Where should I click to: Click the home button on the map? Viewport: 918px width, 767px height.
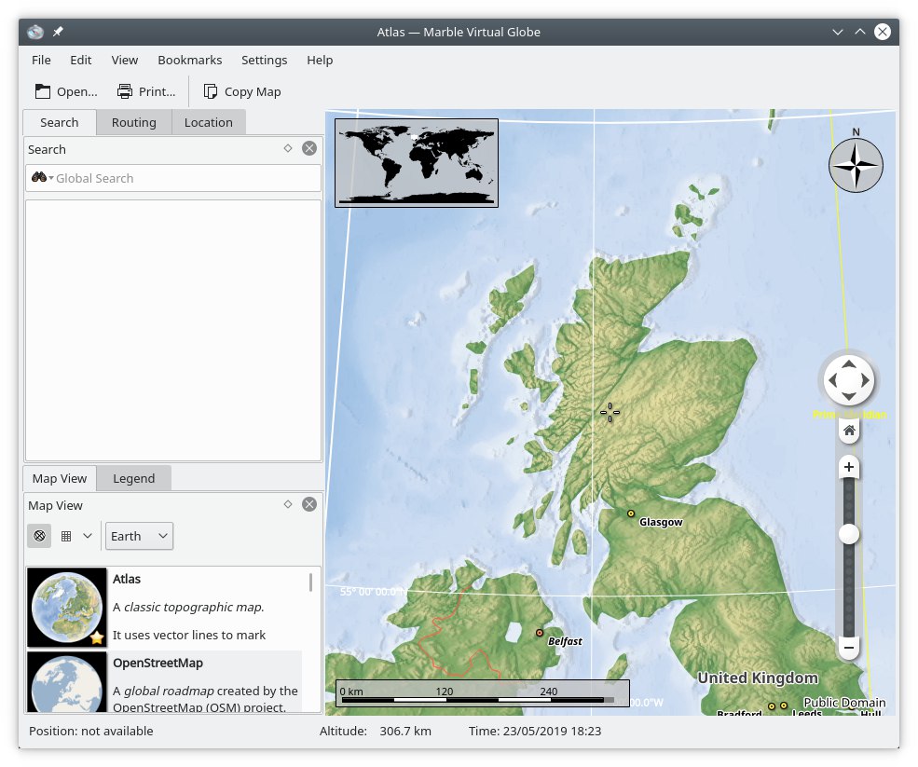coord(849,431)
